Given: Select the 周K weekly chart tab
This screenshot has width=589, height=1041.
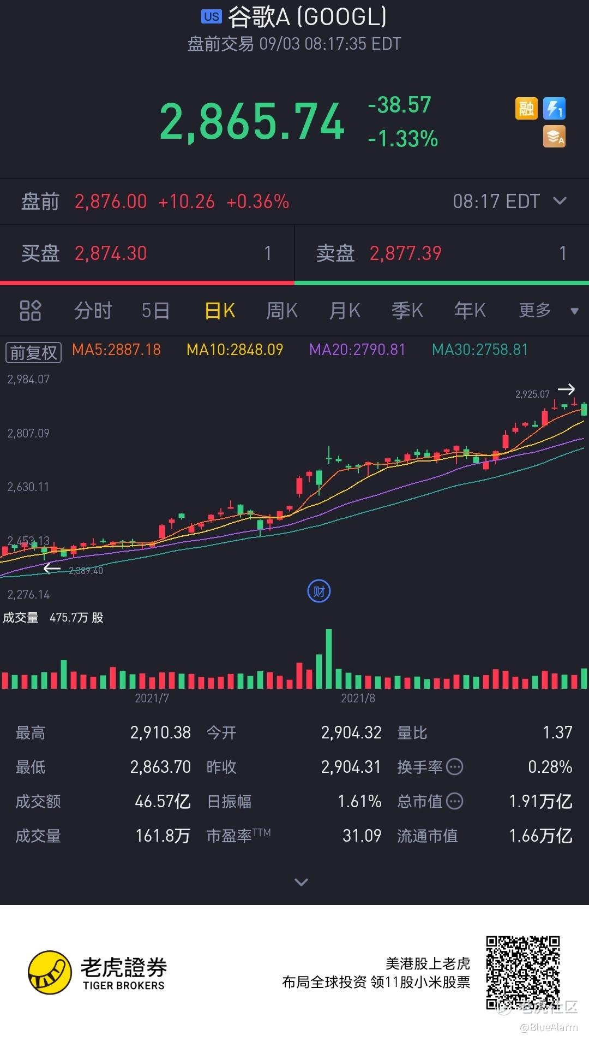Looking at the screenshot, I should [282, 310].
